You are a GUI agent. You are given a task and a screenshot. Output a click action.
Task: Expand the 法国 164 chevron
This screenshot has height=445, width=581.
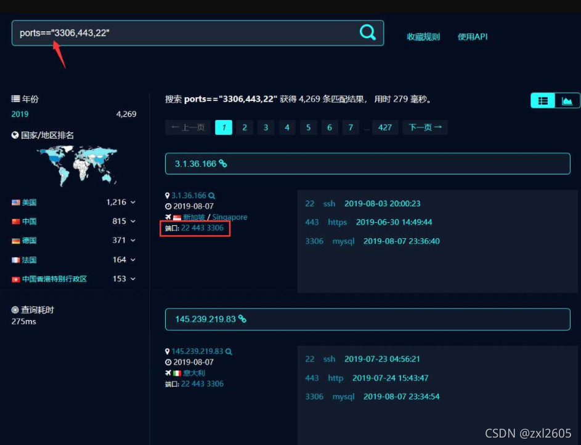(x=133, y=260)
